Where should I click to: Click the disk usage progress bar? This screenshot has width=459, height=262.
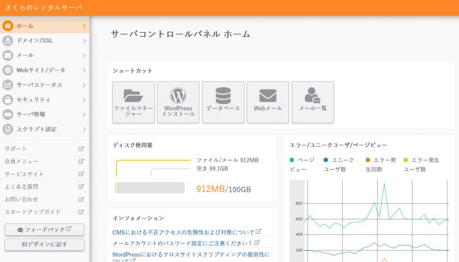[x=150, y=188]
